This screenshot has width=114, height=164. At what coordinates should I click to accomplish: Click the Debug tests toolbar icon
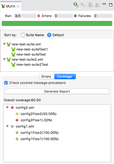(x=83, y=5)
